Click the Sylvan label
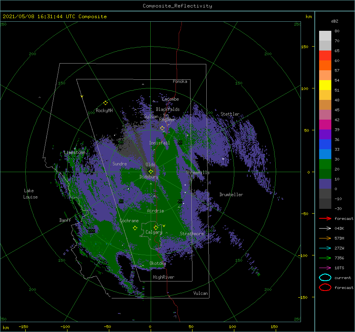Image resolution: width=355 pixels, height=332 pixels. [x=151, y=116]
